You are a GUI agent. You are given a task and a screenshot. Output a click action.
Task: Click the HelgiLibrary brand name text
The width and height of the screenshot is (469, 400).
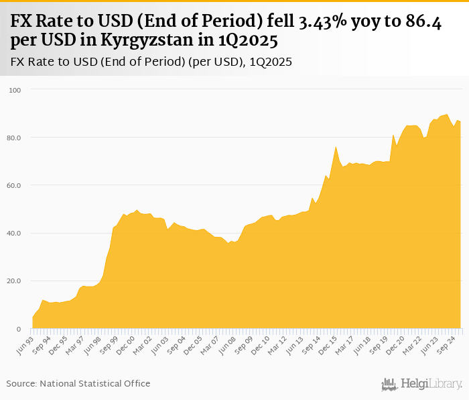coord(431,384)
